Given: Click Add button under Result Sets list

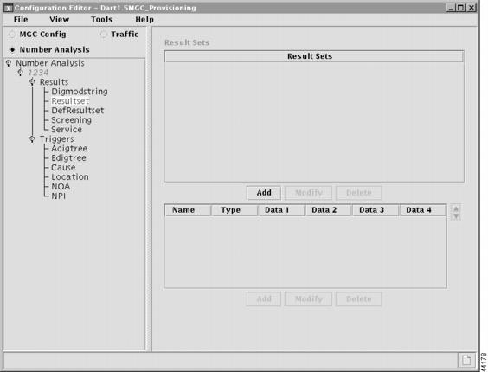Looking at the screenshot, I should pyautogui.click(x=264, y=193).
